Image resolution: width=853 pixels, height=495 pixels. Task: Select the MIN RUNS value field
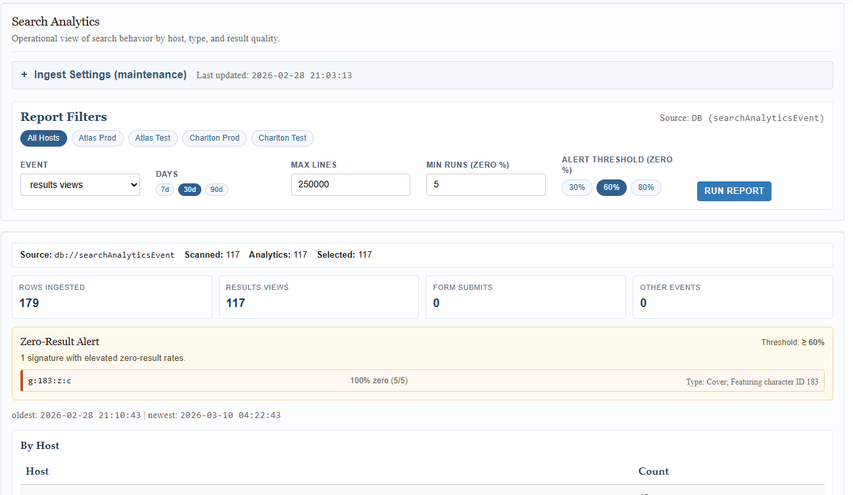tap(485, 185)
